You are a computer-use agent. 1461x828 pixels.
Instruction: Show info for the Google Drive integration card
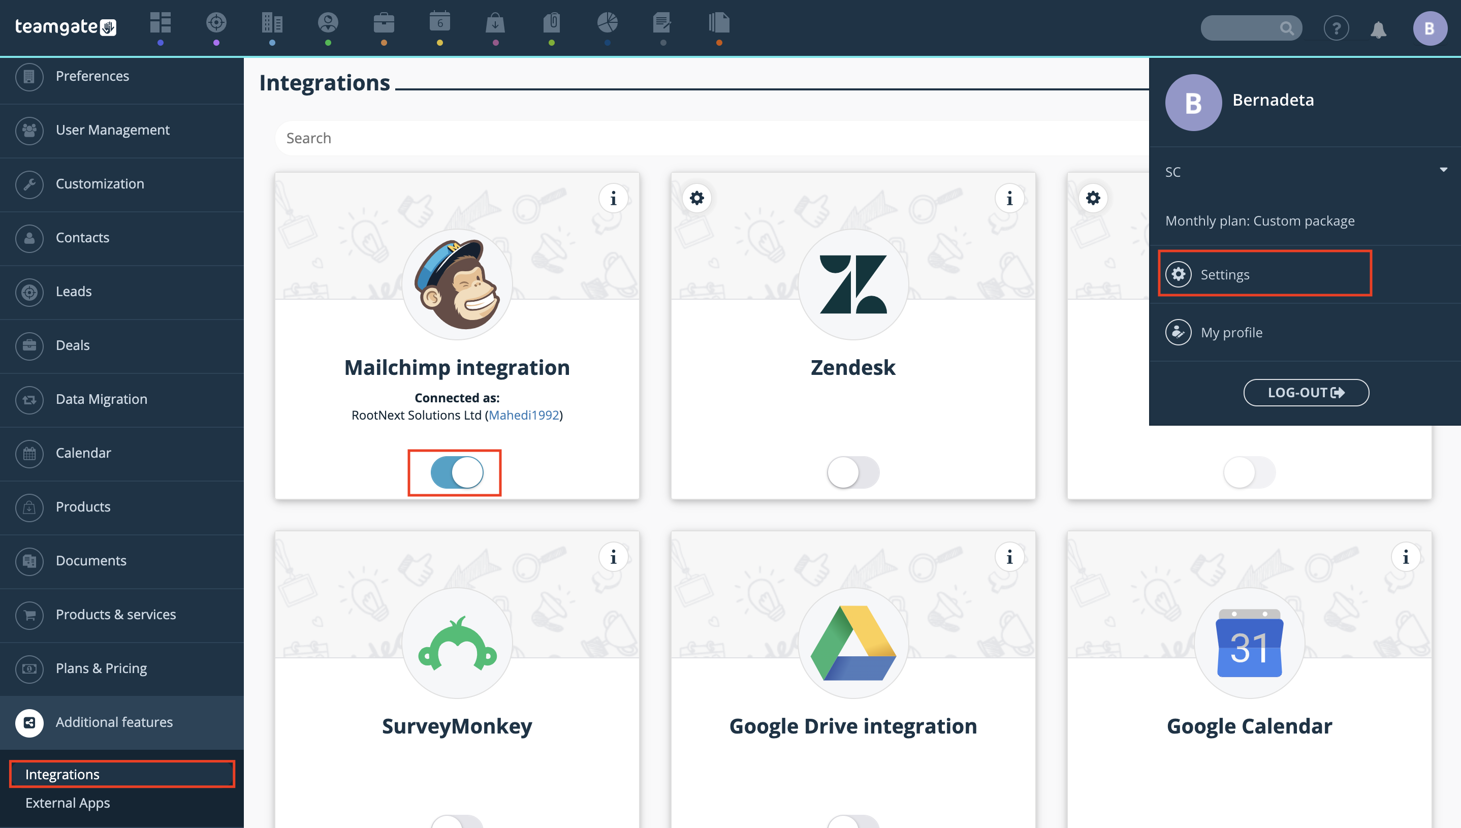pos(1009,557)
